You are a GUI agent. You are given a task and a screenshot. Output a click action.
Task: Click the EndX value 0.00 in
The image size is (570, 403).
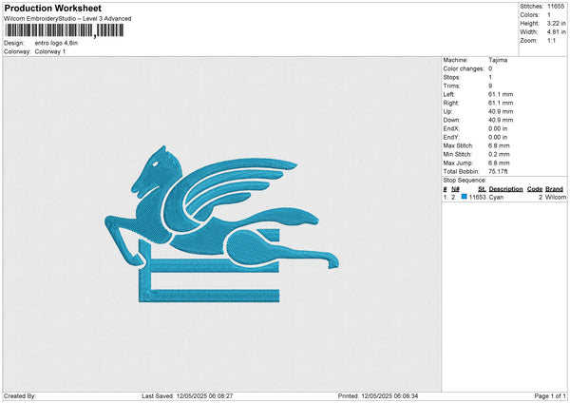tap(498, 128)
